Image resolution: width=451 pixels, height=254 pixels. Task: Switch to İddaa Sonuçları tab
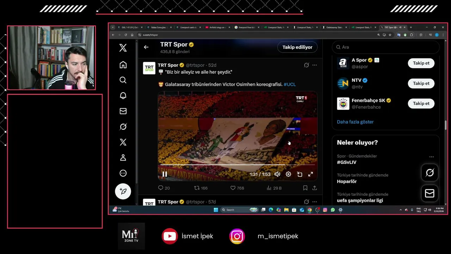[159, 27]
